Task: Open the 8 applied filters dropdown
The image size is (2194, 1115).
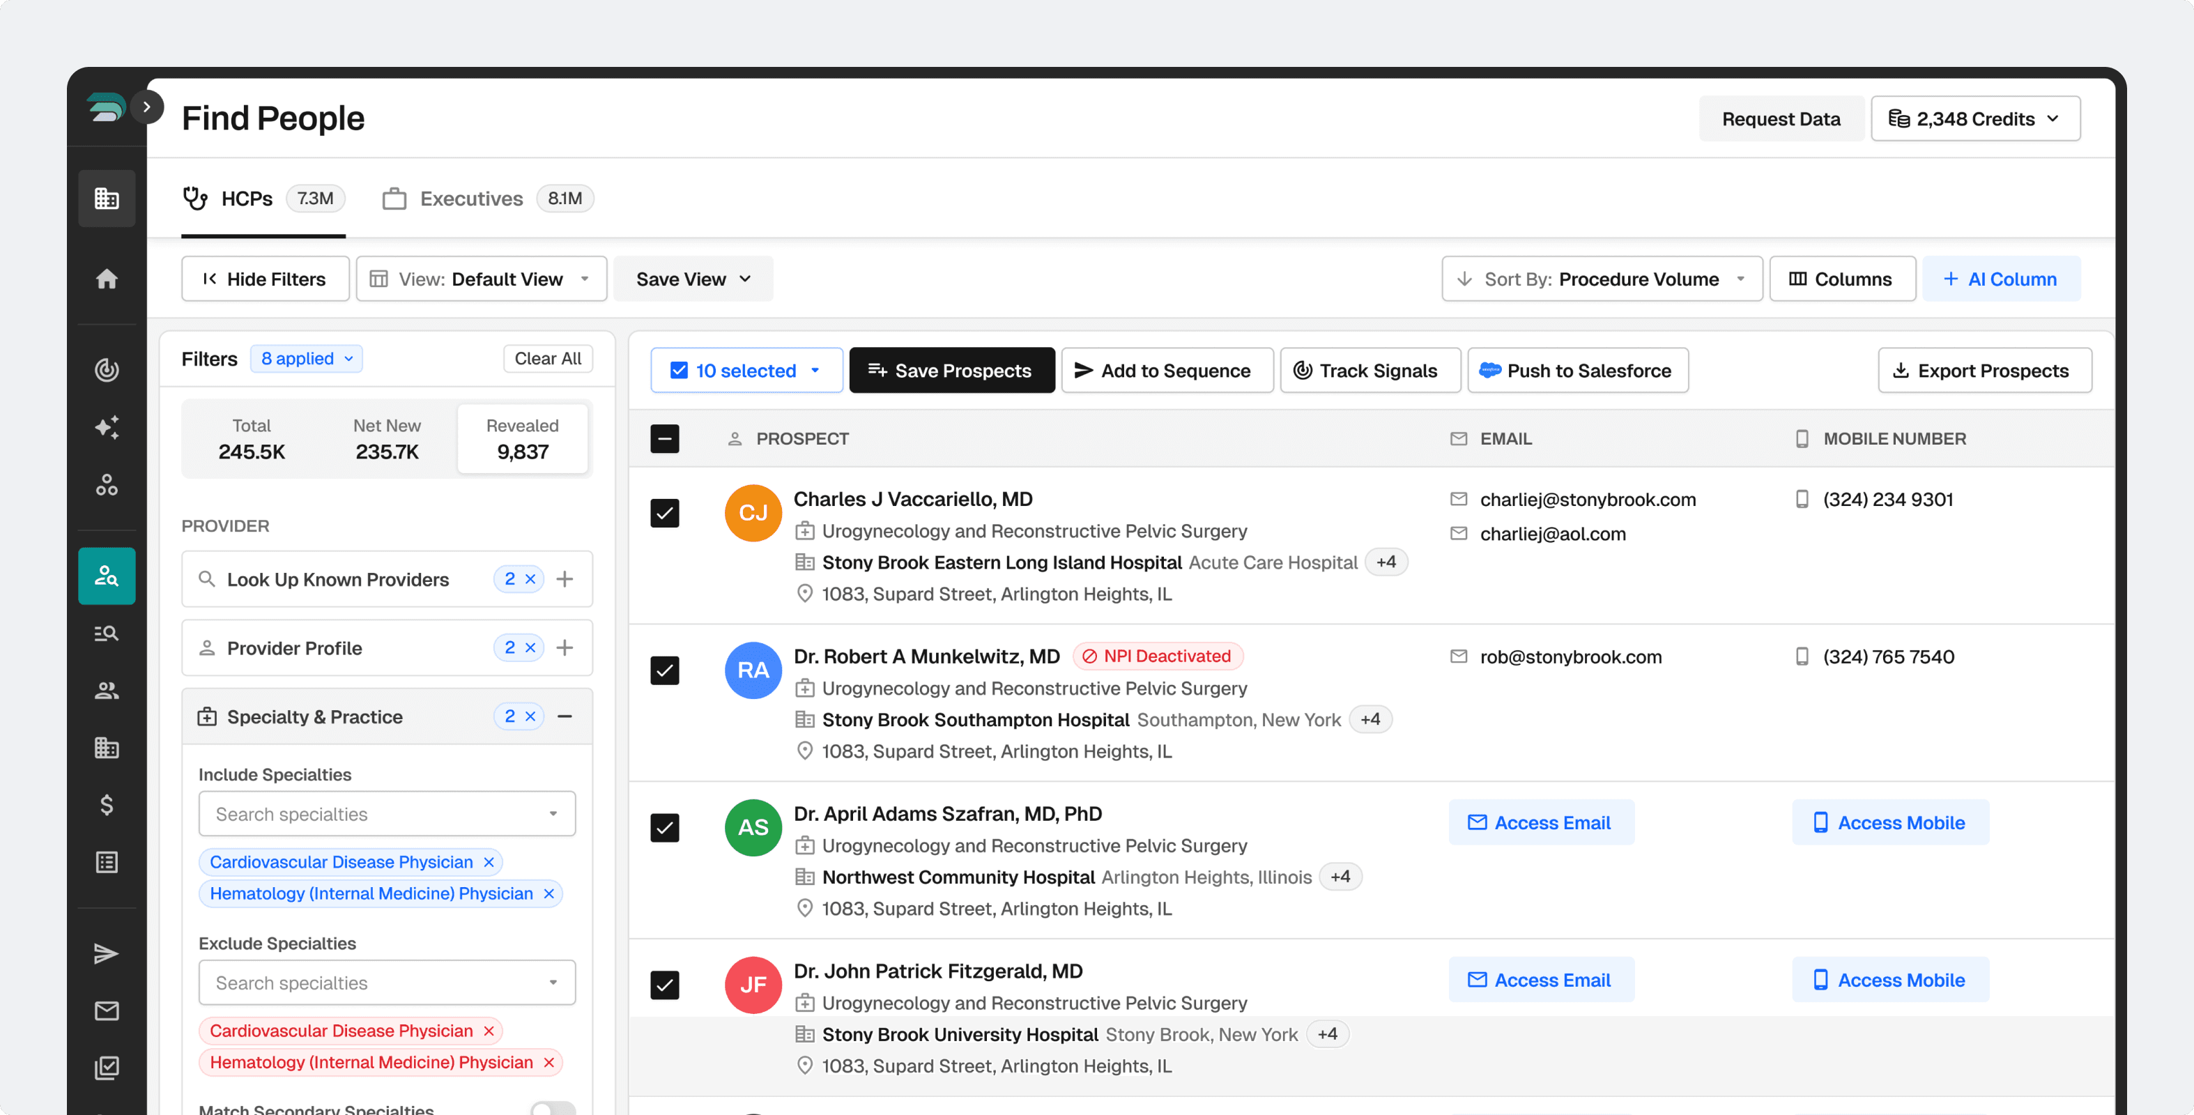Action: point(307,359)
